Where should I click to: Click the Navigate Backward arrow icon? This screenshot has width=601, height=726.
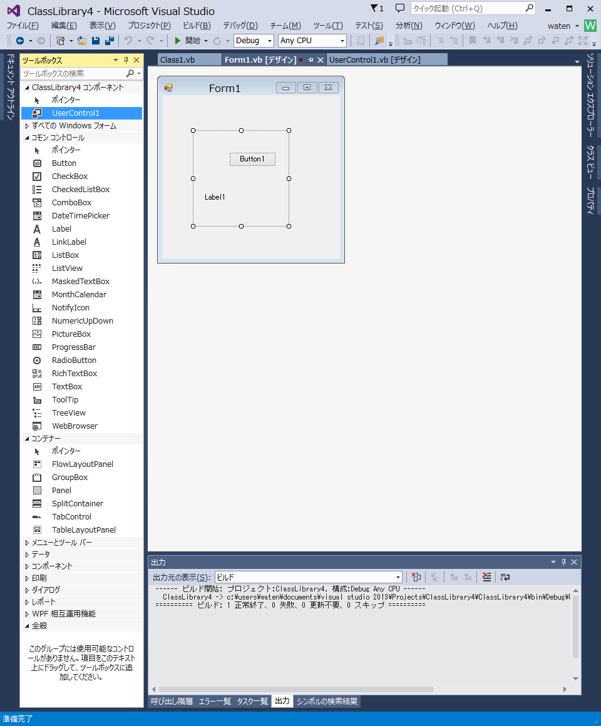(x=20, y=41)
